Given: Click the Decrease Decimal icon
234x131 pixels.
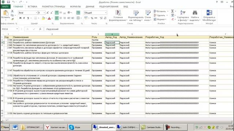Looking at the screenshot, I should coord(105,18).
